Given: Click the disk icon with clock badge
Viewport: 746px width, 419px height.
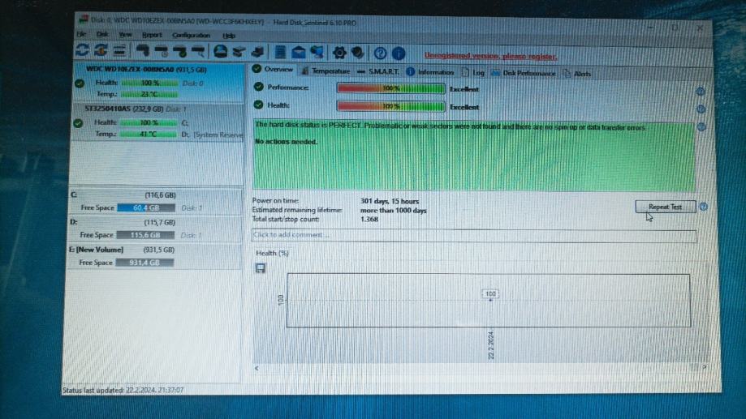Looking at the screenshot, I should 162,51.
